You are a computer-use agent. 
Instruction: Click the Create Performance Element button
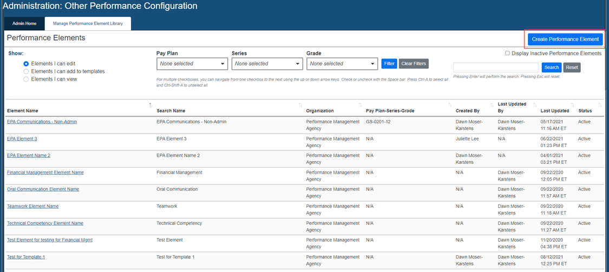[x=565, y=39]
